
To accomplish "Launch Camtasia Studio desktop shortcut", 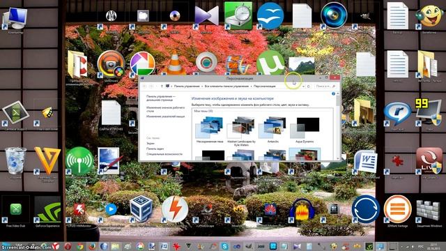I will click(x=15, y=114).
